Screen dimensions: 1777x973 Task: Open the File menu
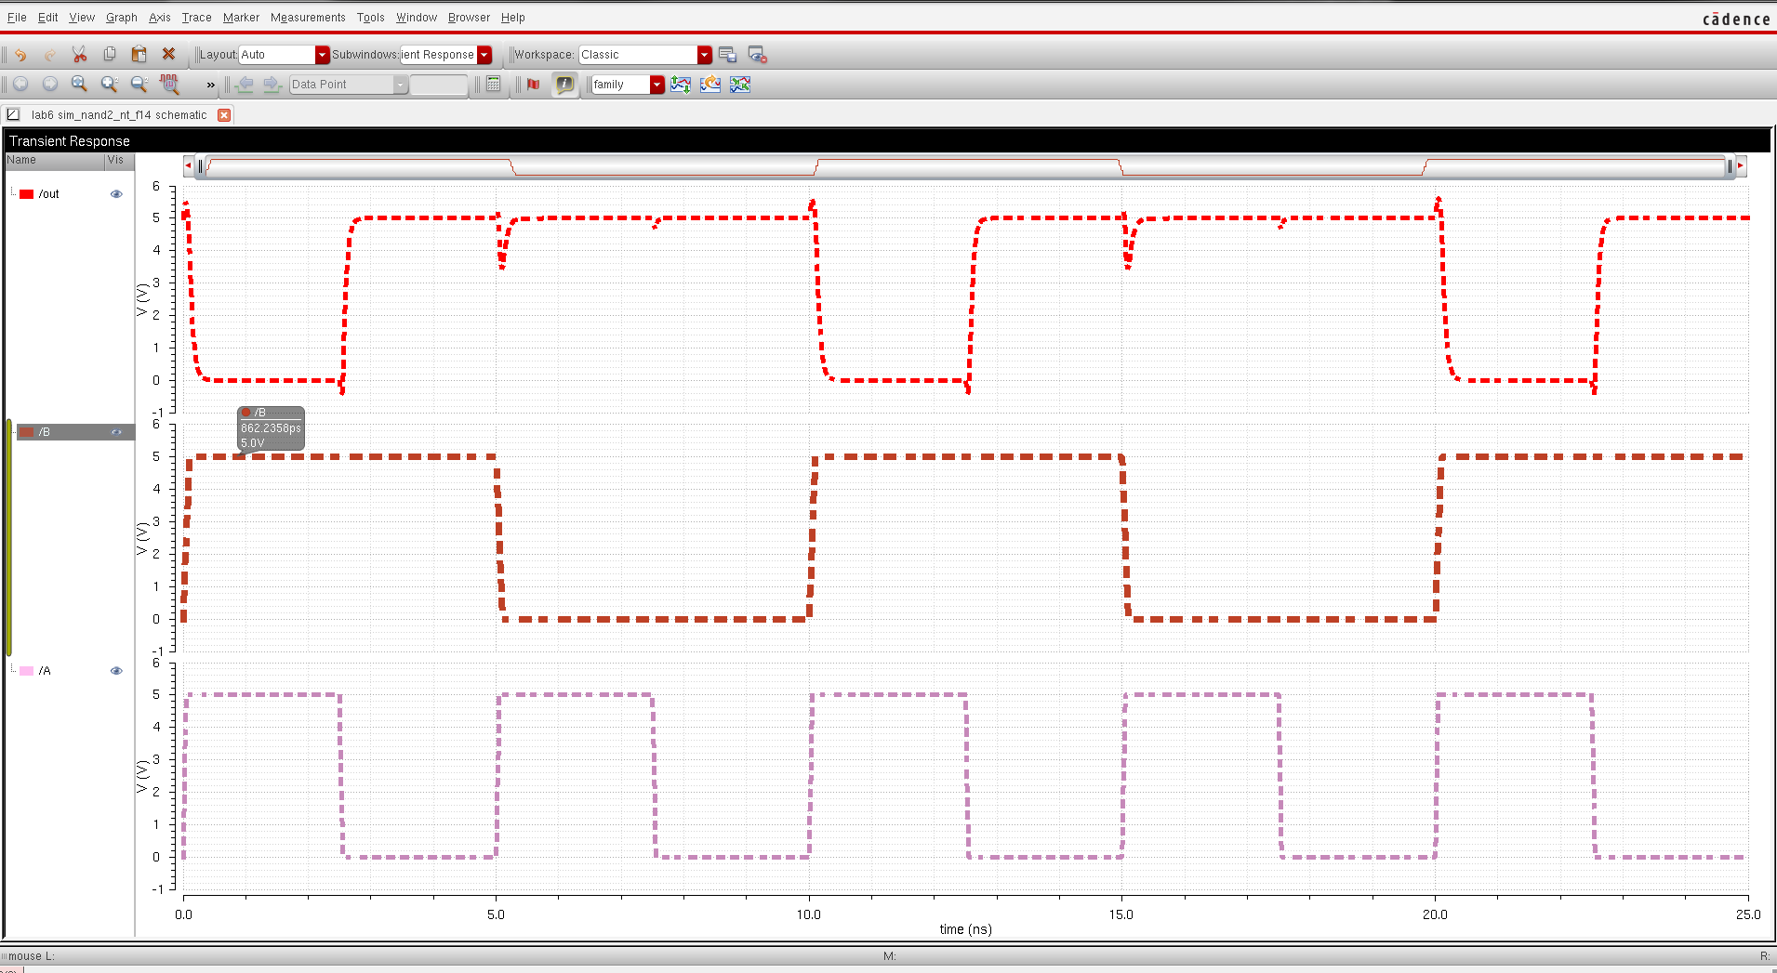[17, 17]
